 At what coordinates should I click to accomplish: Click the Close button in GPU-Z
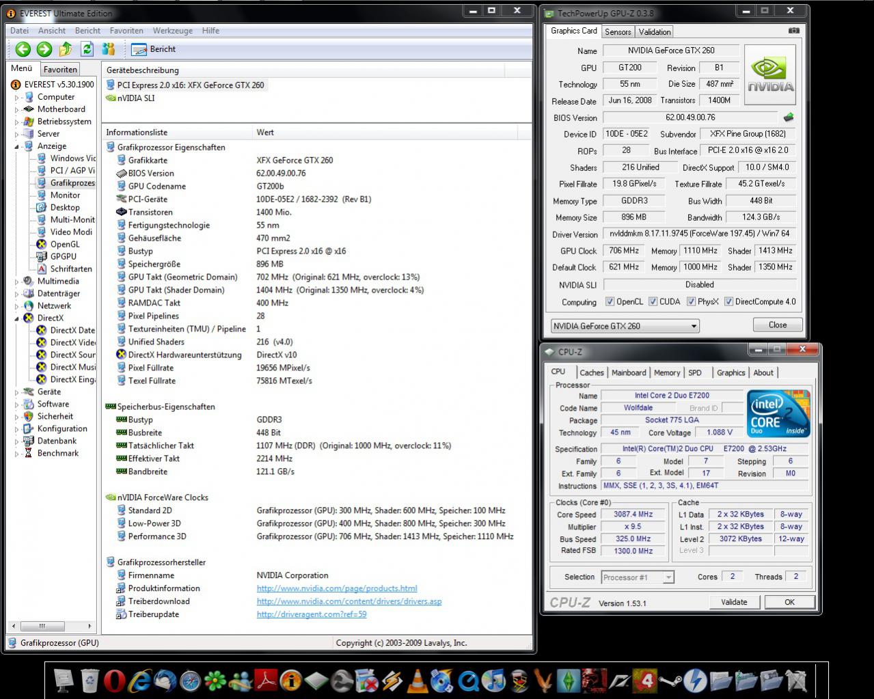pyautogui.click(x=778, y=325)
